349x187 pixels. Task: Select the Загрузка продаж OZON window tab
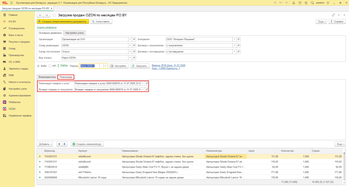[x=26, y=8]
